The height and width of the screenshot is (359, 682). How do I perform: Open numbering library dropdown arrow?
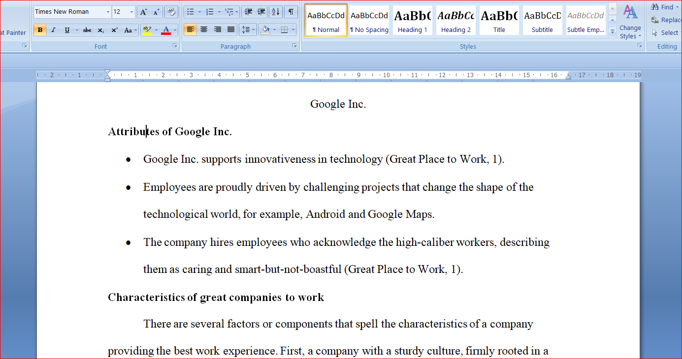coord(219,12)
